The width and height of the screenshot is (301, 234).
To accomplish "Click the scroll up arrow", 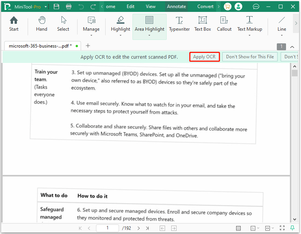I will point(294,66).
